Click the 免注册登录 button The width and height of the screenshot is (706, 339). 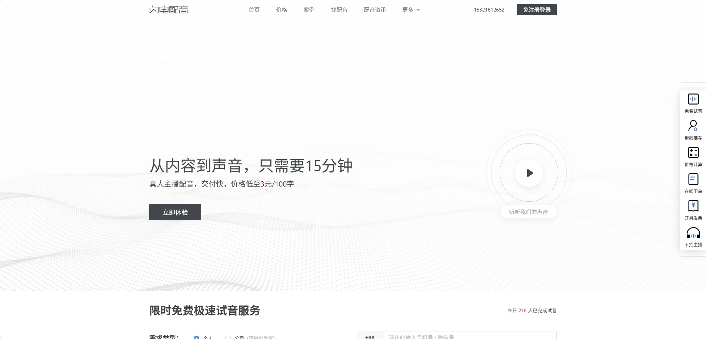pos(537,10)
